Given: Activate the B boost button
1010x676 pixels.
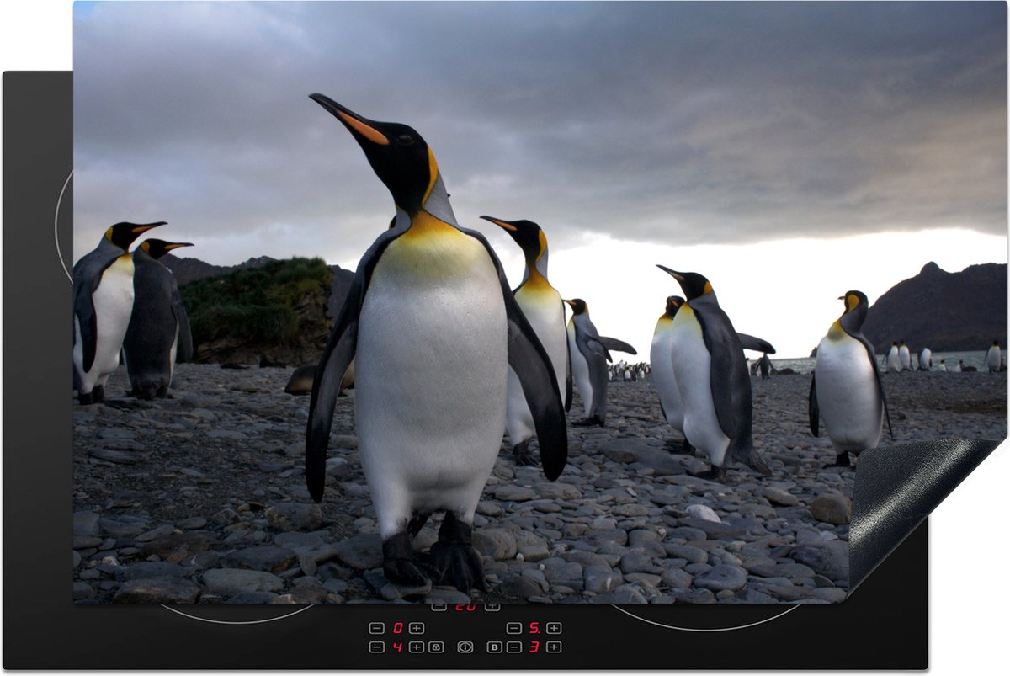Looking at the screenshot, I should tap(494, 647).
